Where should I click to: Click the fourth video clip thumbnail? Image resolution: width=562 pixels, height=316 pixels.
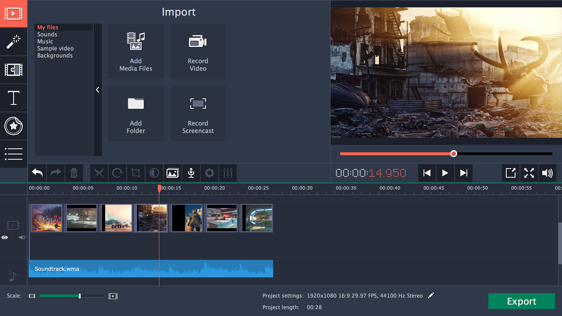[153, 218]
